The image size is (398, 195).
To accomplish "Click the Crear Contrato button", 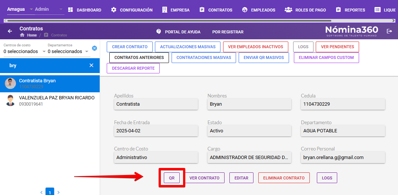I will [130, 47].
